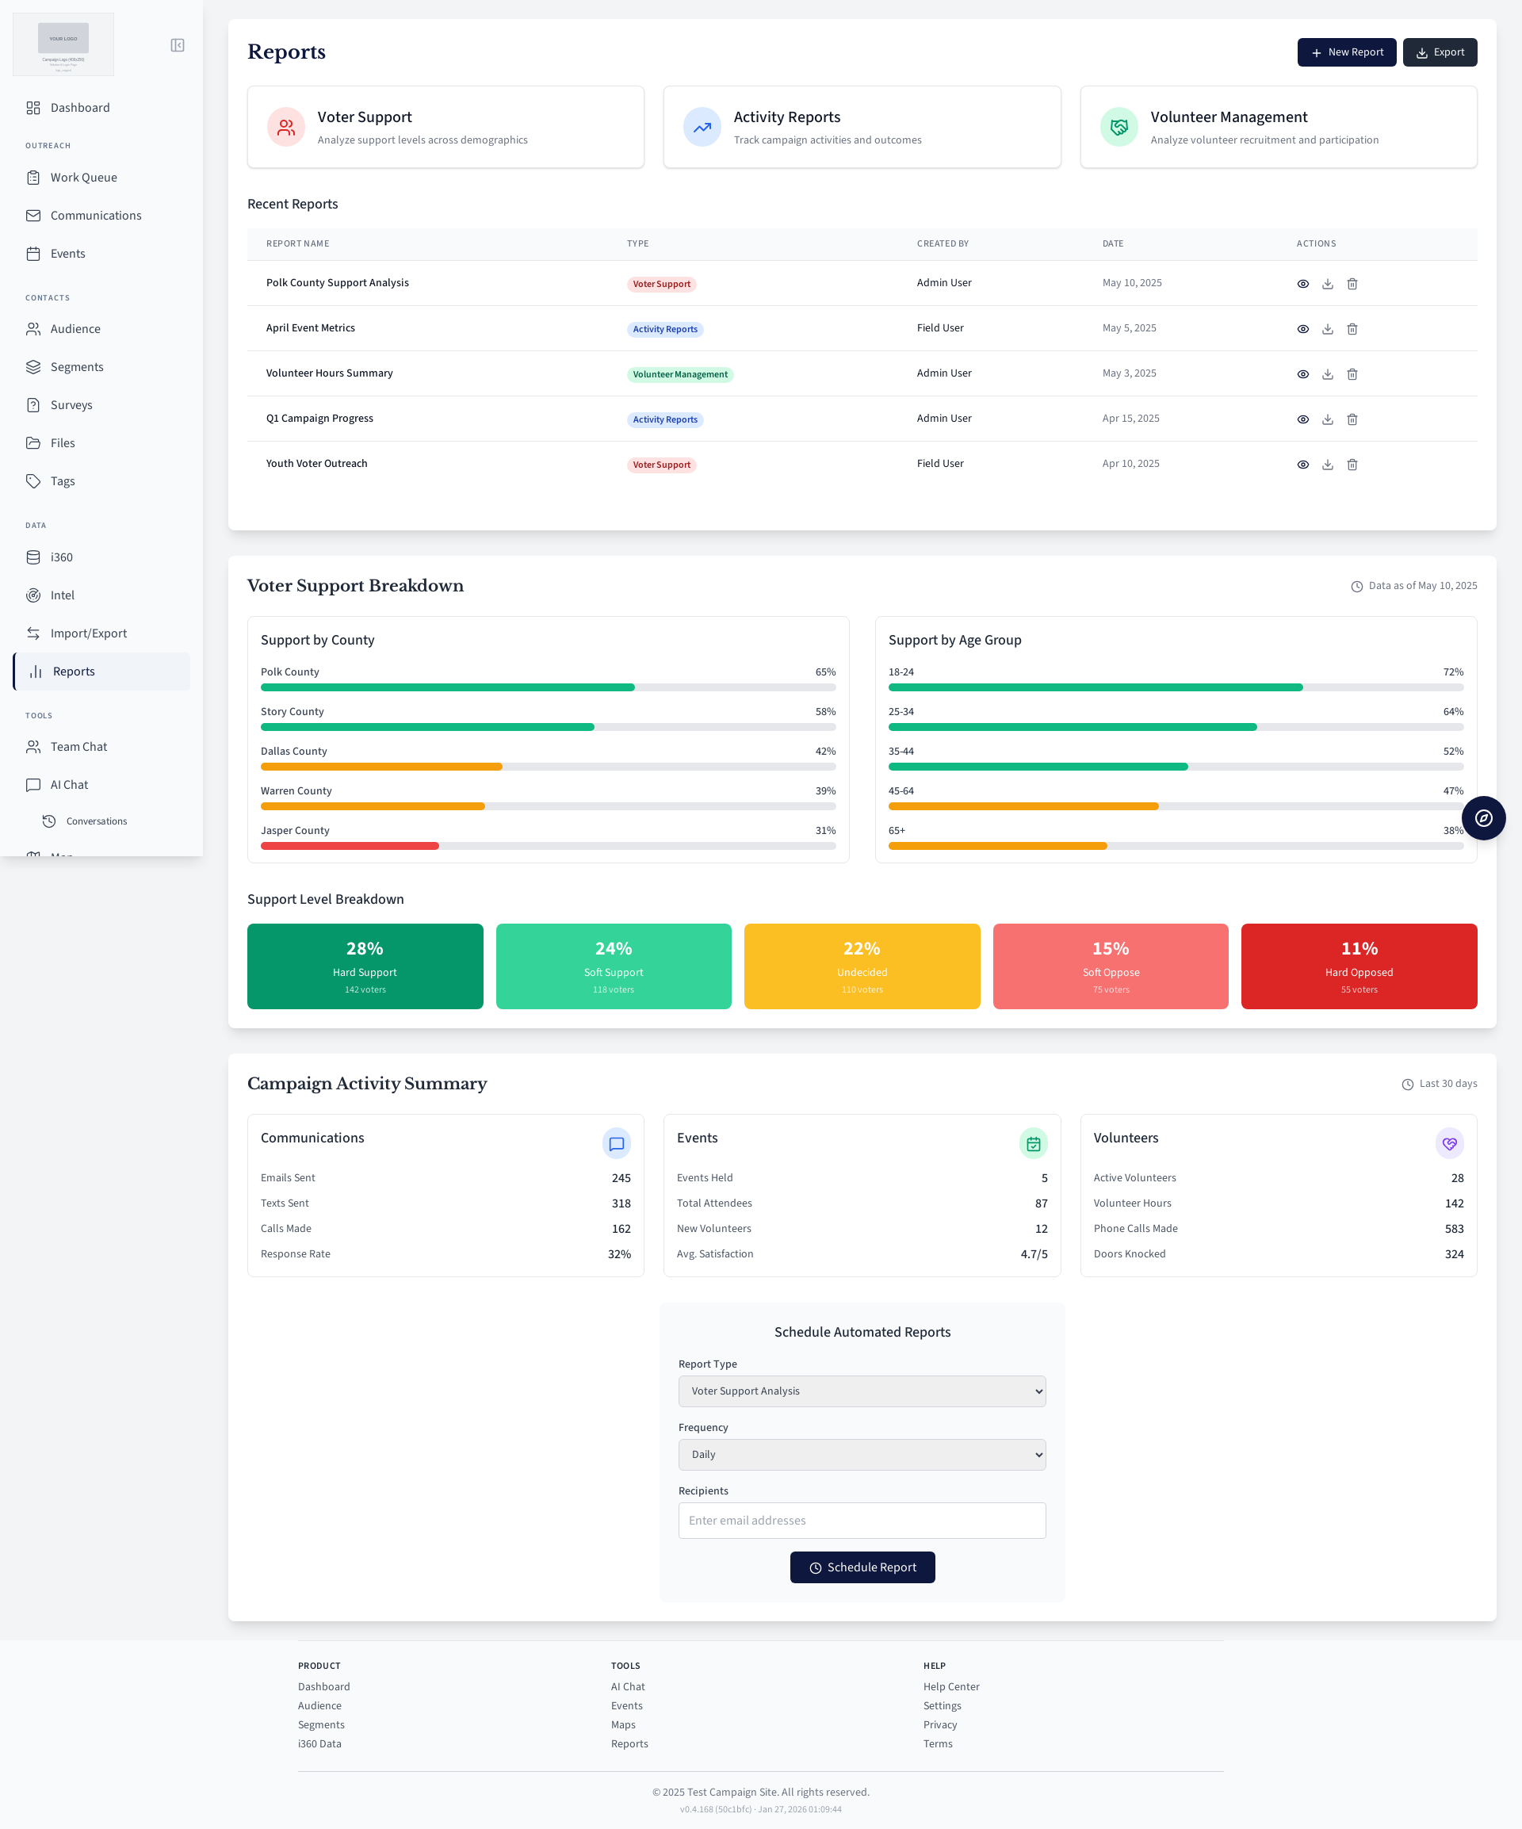Go to Import/Export in the sidebar

(x=88, y=633)
